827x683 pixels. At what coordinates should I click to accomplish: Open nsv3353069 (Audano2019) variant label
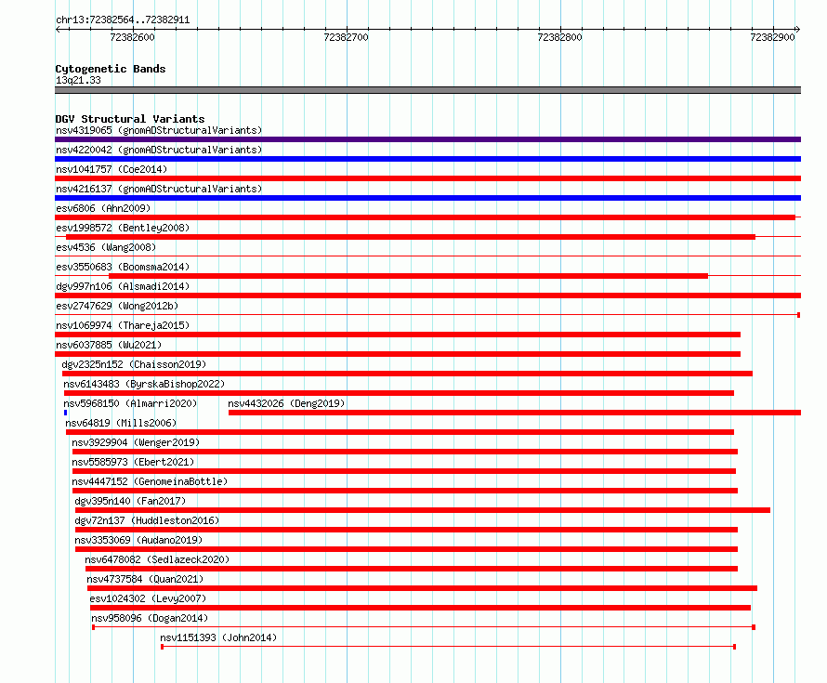[x=138, y=540]
